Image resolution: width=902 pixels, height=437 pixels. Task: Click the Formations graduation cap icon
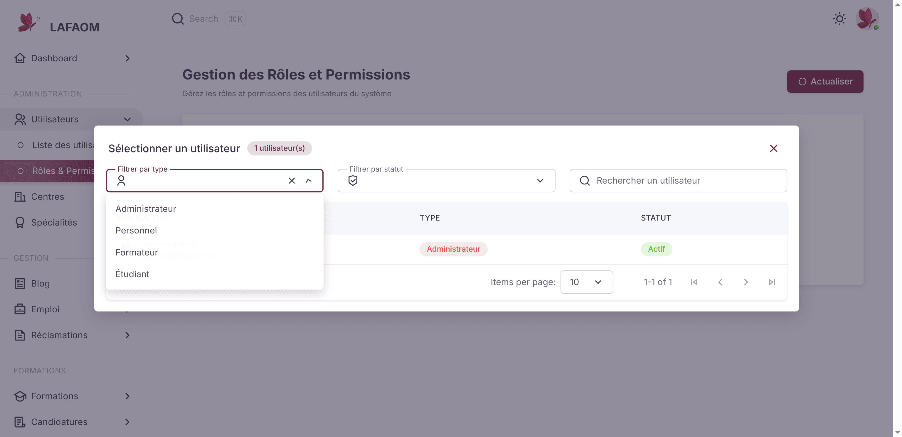20,396
